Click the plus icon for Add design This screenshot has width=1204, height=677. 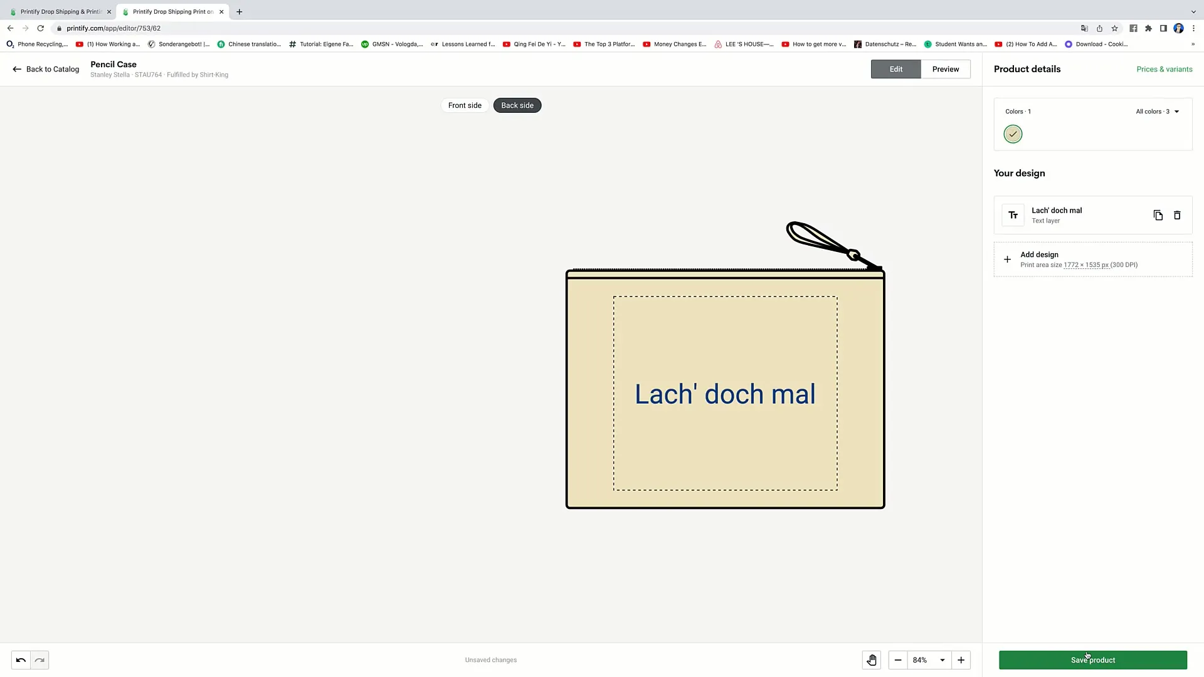pyautogui.click(x=1007, y=260)
